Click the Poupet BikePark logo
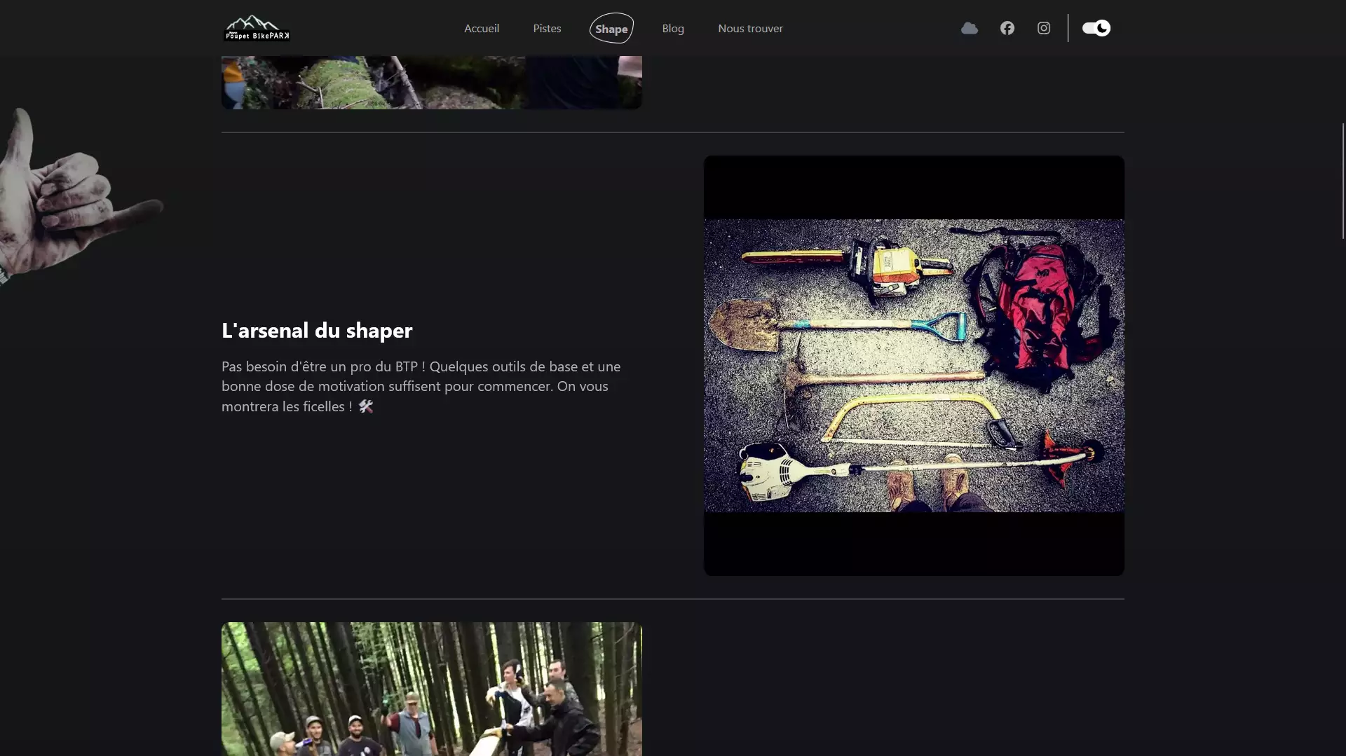The width and height of the screenshot is (1346, 756). [257, 28]
